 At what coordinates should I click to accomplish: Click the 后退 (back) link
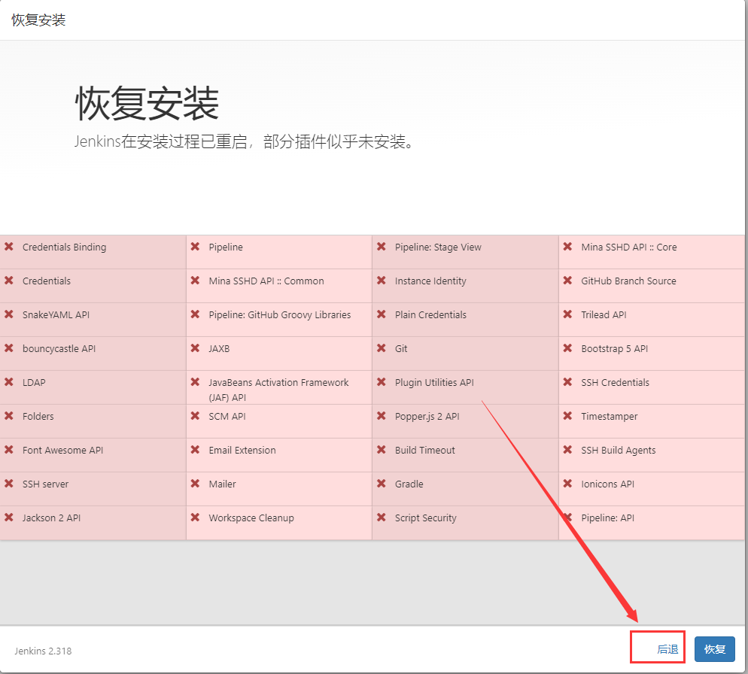point(667,649)
